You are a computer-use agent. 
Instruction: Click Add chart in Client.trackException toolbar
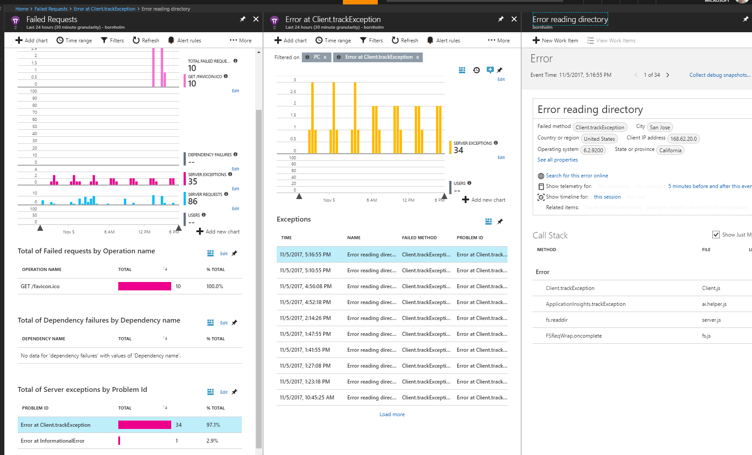(290, 40)
